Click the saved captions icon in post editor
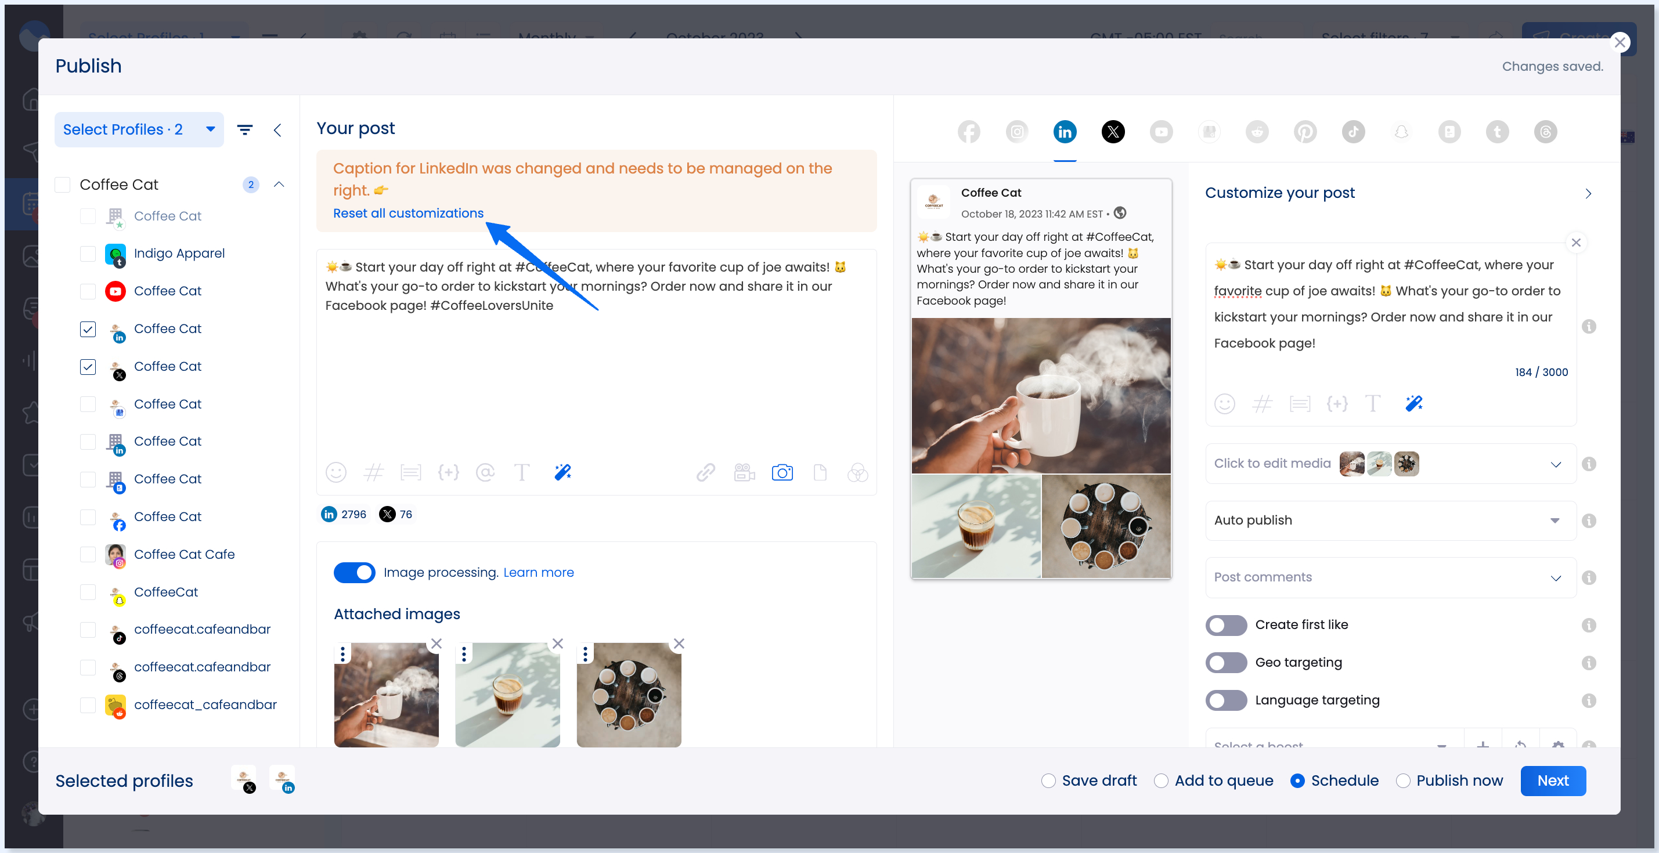Image resolution: width=1659 pixels, height=853 pixels. coord(410,472)
